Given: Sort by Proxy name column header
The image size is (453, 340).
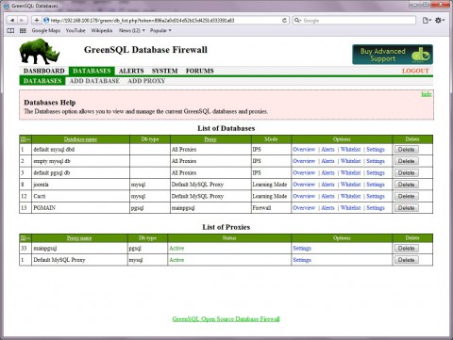Looking at the screenshot, I should [x=79, y=238].
